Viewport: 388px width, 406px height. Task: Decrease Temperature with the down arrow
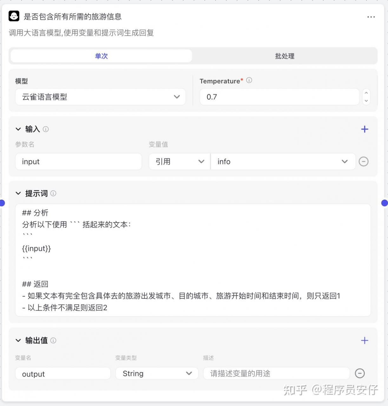coord(366,101)
